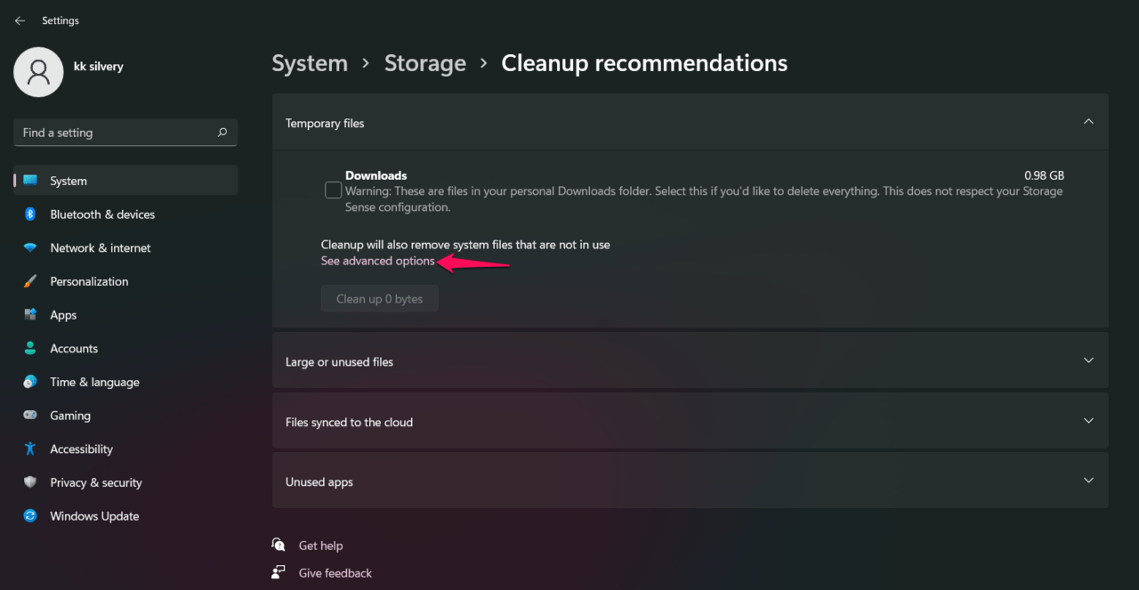Open See advanced options link

(377, 261)
